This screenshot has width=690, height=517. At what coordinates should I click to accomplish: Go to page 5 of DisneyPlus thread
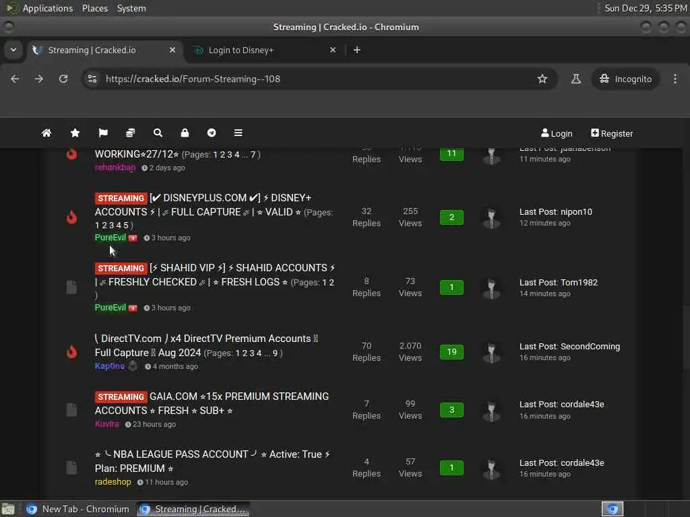(126, 226)
